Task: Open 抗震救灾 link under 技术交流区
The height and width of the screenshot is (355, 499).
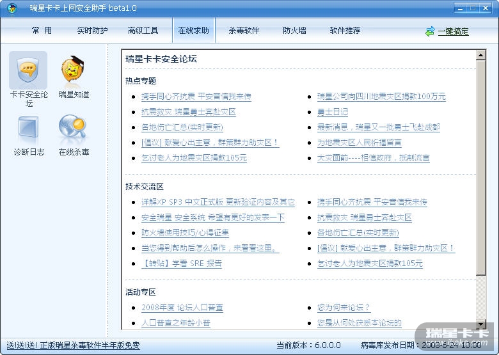Action: 365,217
